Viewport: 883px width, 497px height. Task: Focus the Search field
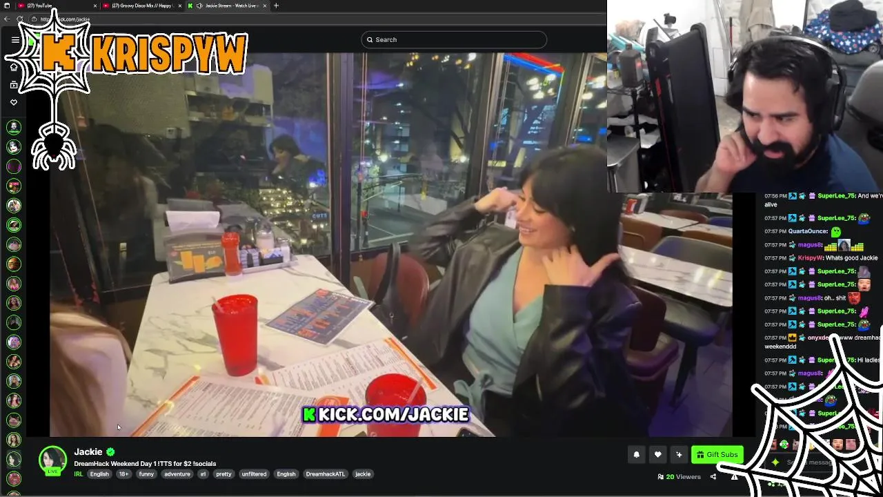pyautogui.click(x=454, y=39)
